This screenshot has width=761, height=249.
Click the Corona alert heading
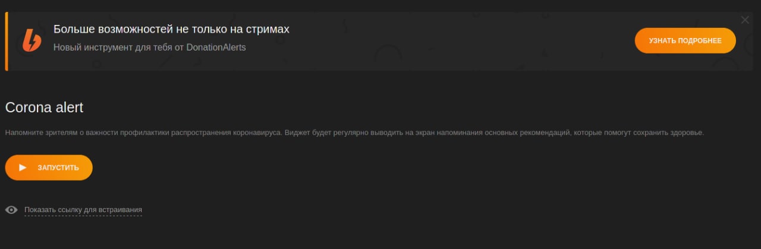pyautogui.click(x=44, y=108)
